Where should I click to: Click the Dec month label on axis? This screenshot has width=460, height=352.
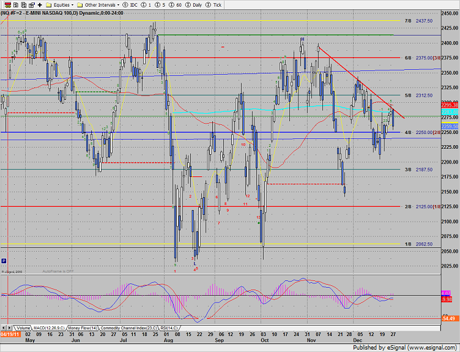click(358, 340)
